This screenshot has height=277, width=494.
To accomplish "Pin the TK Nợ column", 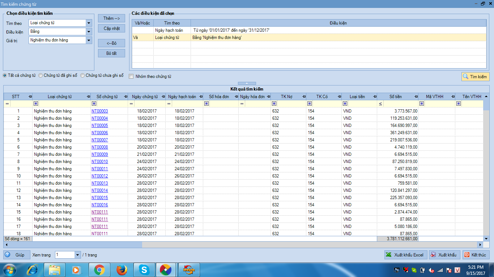I will coord(304,97).
